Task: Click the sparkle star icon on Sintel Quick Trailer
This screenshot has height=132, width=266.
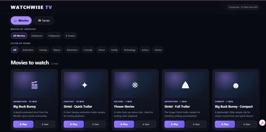Action: 84,85
